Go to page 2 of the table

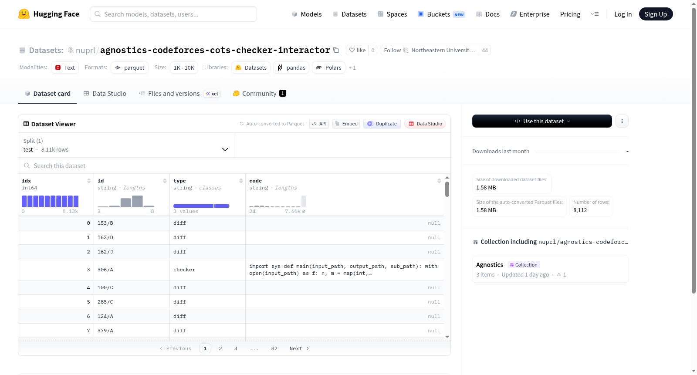coord(220,348)
